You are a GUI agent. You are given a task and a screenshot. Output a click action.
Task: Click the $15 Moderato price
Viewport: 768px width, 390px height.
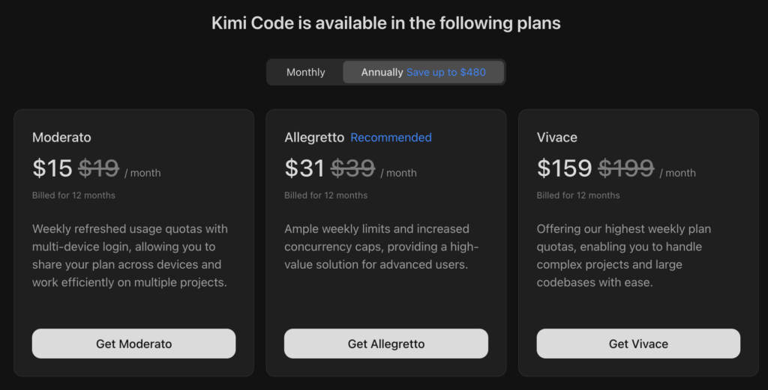click(52, 168)
